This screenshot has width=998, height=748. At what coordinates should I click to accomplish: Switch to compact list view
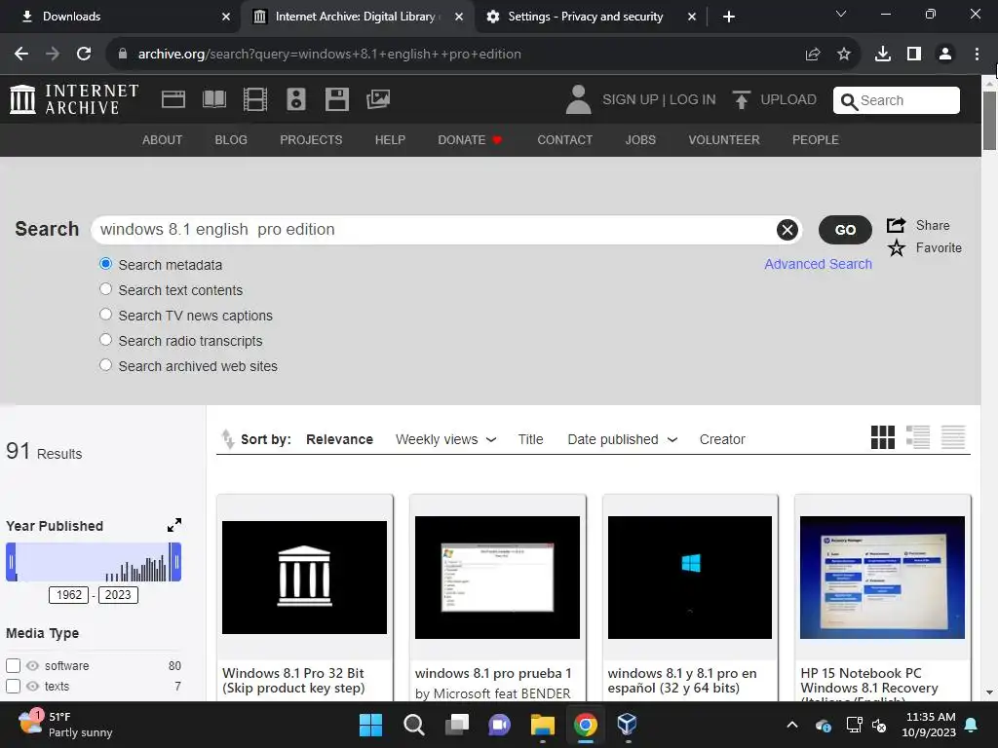pyautogui.click(x=953, y=437)
